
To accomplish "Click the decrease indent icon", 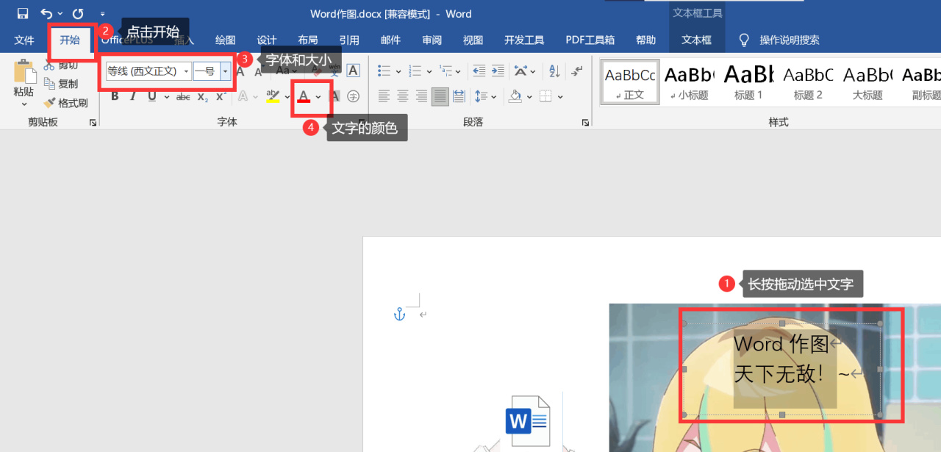I will click(480, 71).
